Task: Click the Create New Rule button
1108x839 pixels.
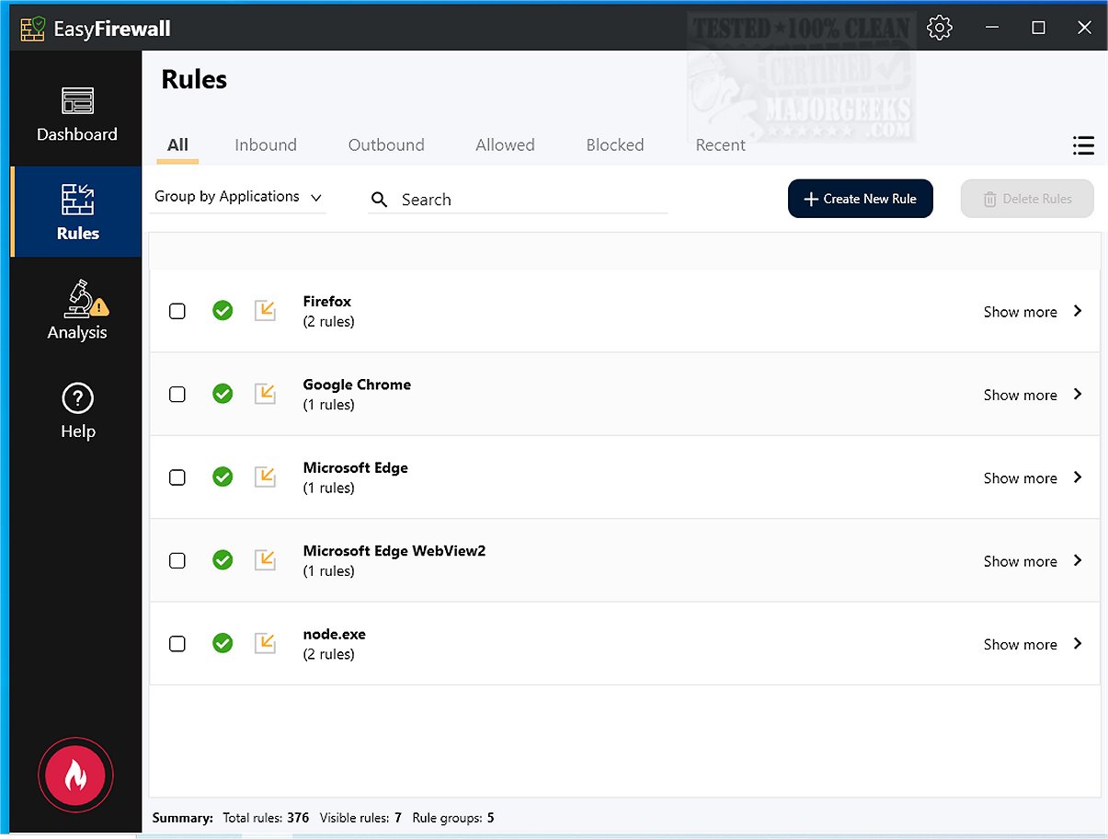Action: pyautogui.click(x=860, y=199)
